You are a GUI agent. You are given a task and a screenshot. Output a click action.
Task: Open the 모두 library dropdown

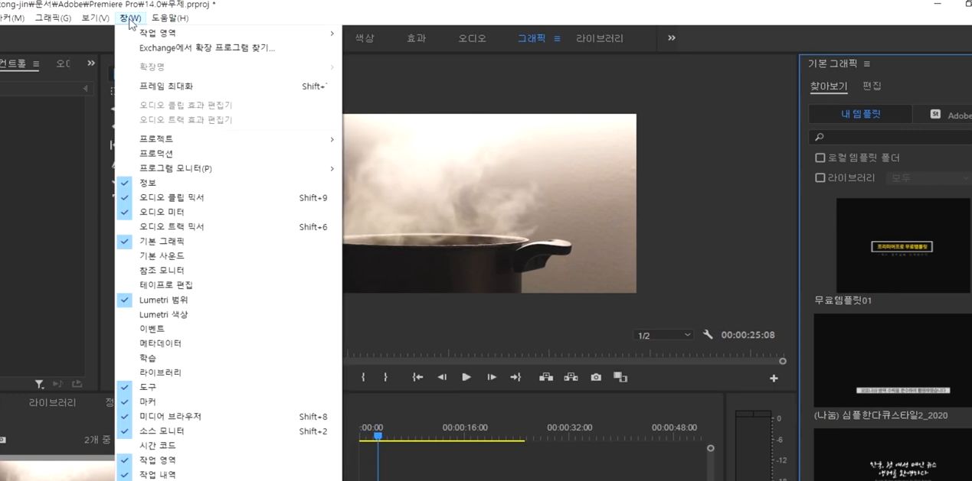[928, 177]
